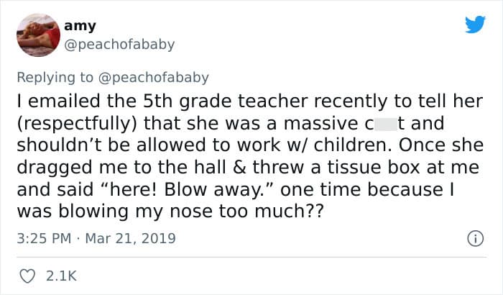Image resolution: width=503 pixels, height=295 pixels.
Task: Click the Mar 21, 2019 date
Action: [x=131, y=238]
